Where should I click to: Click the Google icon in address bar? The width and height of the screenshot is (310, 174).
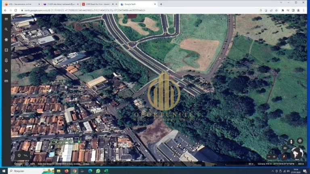pyautogui.click(x=261, y=10)
